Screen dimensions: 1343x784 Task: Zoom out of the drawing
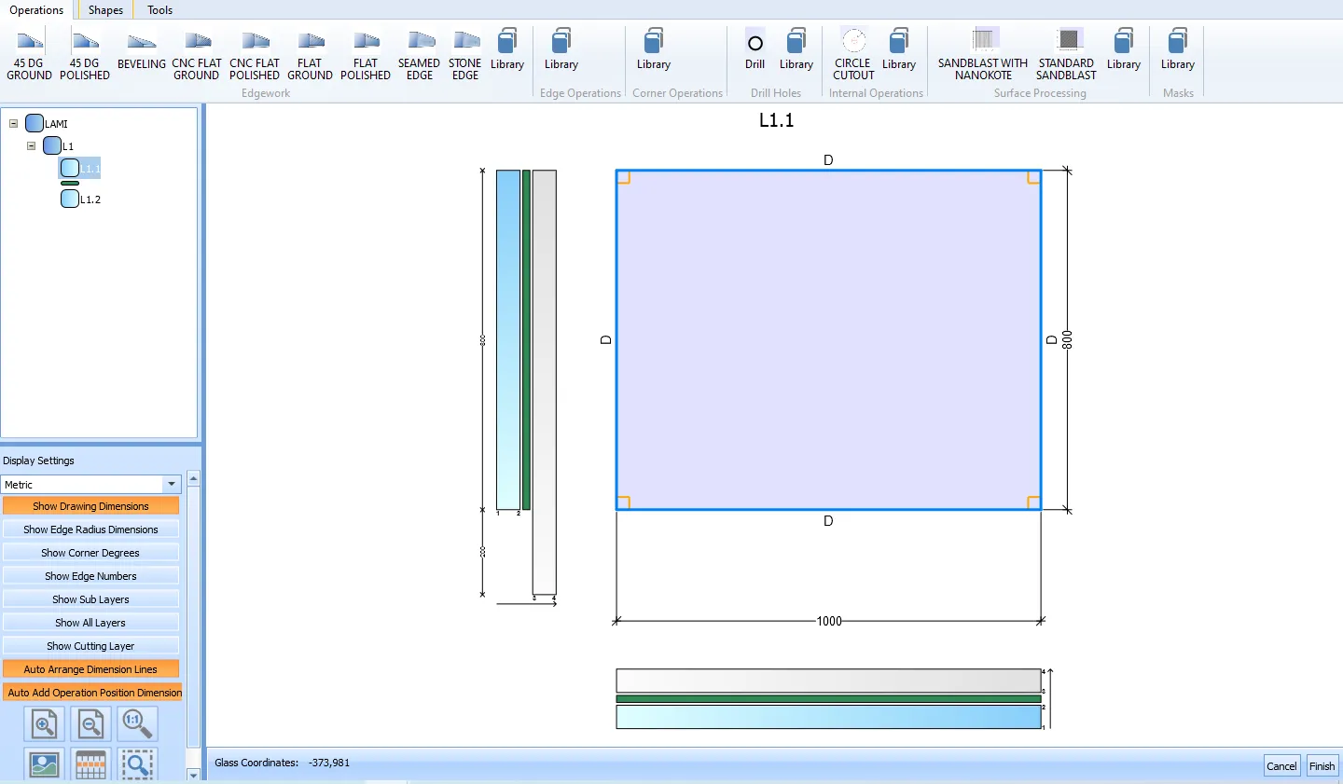[x=90, y=723]
